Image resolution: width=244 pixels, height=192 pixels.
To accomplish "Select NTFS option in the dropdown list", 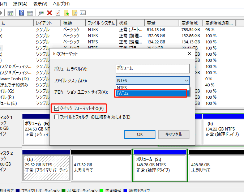I will pos(153,88).
